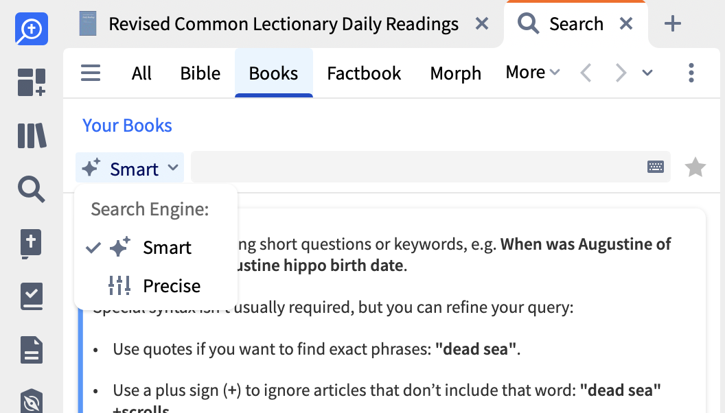Open the More search types dropdown
Screen dimensions: 725x413
coord(533,73)
